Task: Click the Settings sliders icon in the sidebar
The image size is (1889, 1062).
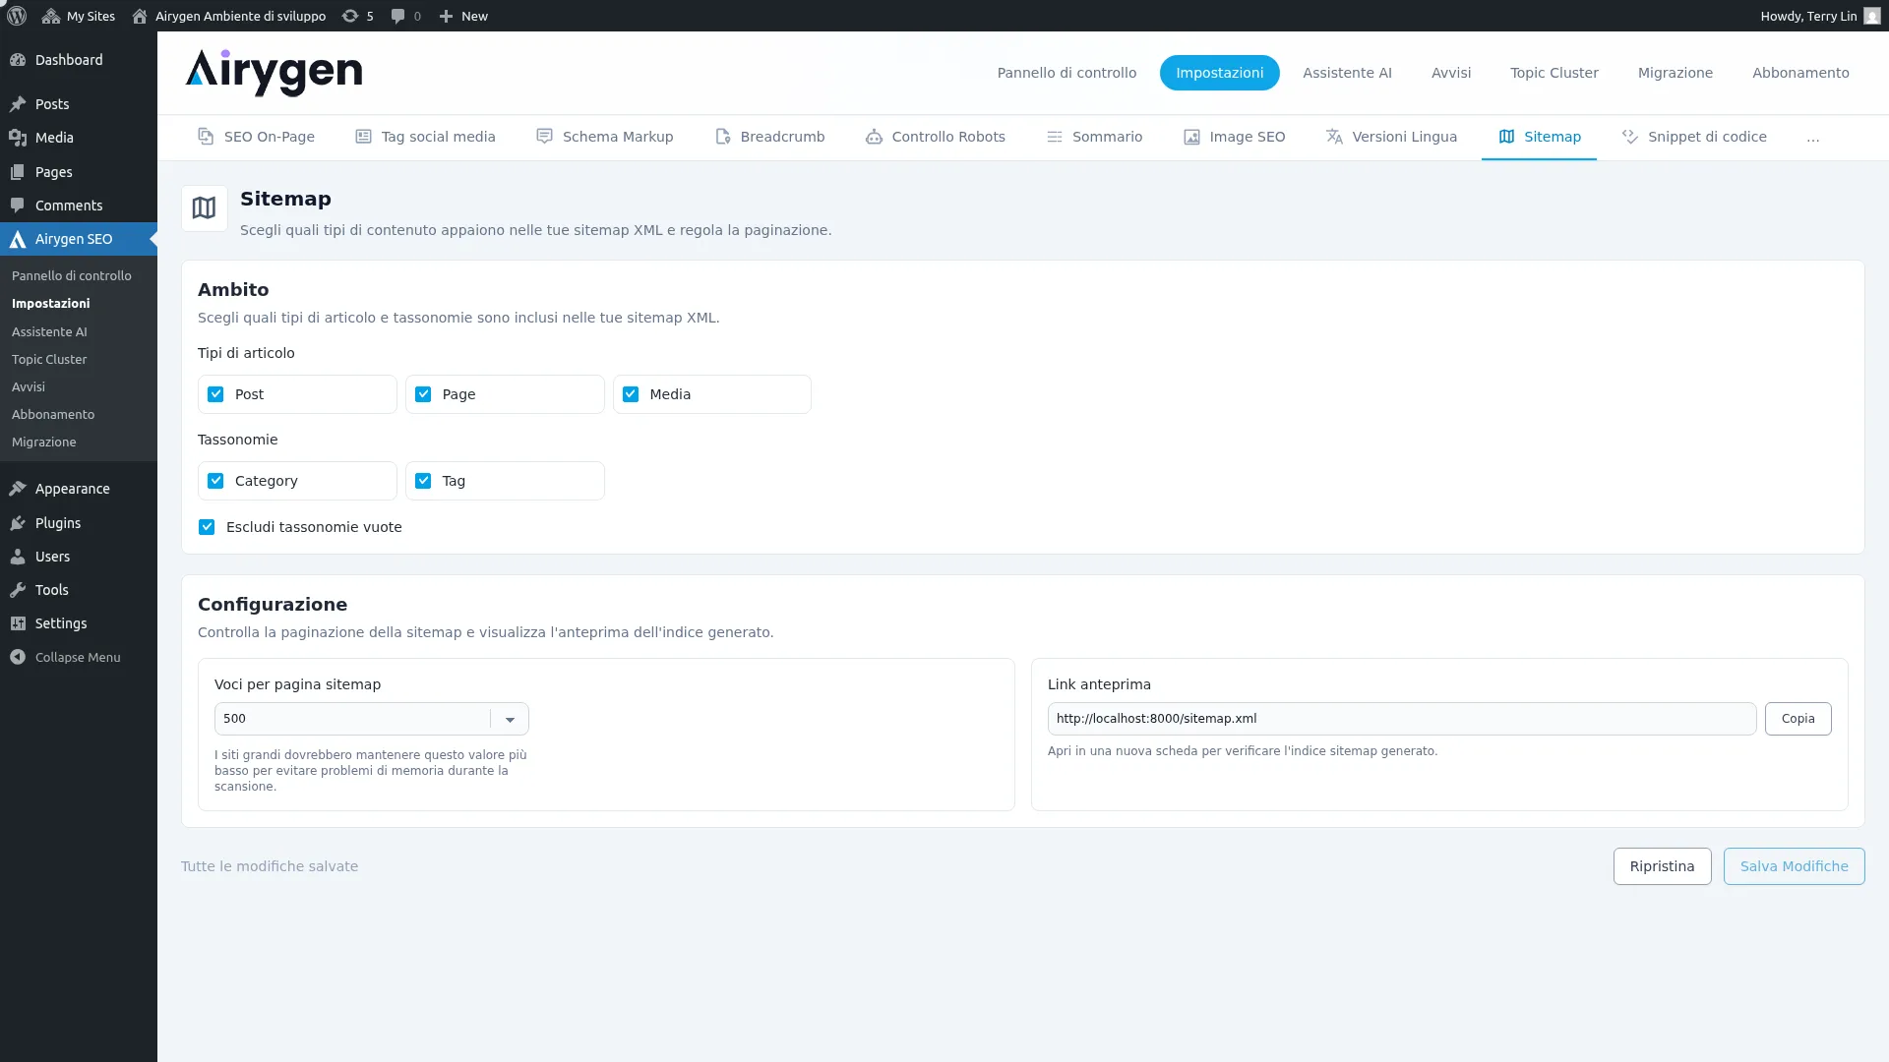Action: (18, 623)
